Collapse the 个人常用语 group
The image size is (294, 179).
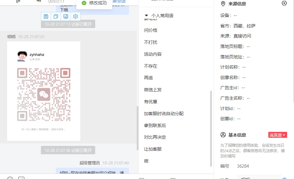tap(147, 16)
